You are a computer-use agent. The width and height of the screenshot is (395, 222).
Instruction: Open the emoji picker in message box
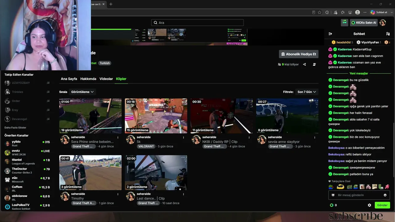click(385, 195)
